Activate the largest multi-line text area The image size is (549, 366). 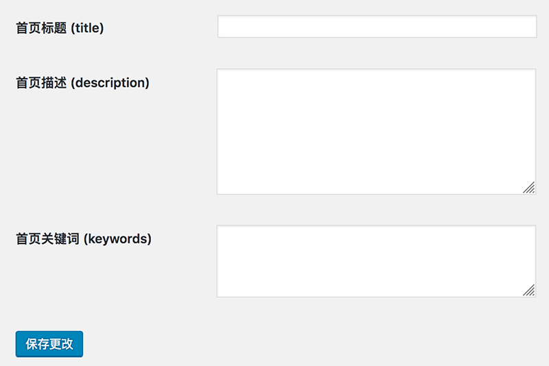[x=376, y=131]
